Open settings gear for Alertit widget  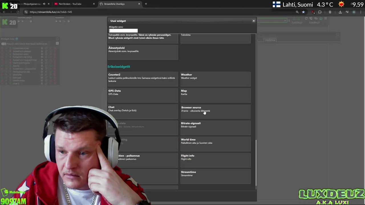42,66
